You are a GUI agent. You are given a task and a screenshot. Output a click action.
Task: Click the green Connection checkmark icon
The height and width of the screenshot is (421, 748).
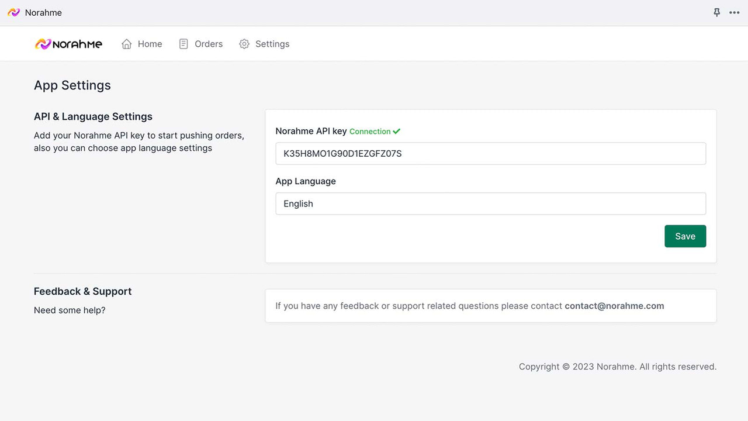396,131
